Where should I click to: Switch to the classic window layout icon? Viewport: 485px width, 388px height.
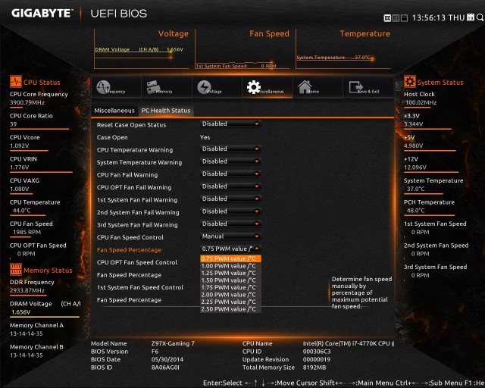[x=404, y=18]
